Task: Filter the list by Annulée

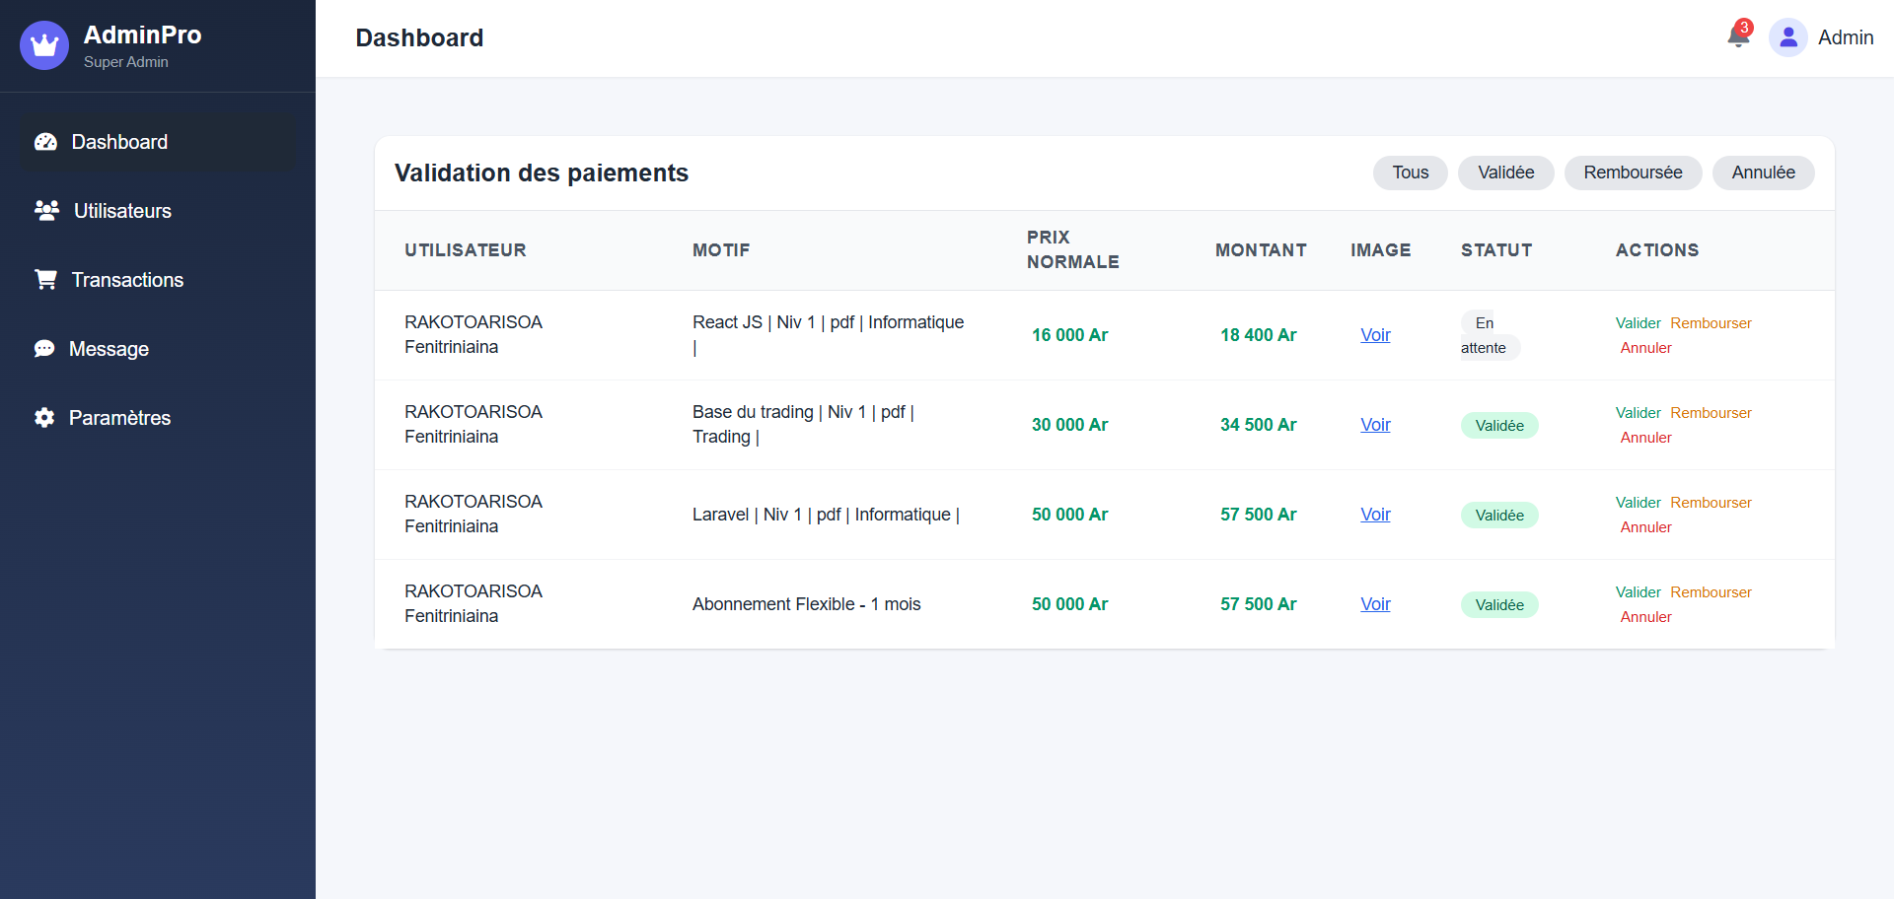Action: [x=1763, y=173]
